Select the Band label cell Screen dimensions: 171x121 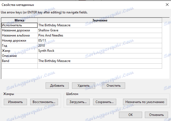tap(19, 61)
